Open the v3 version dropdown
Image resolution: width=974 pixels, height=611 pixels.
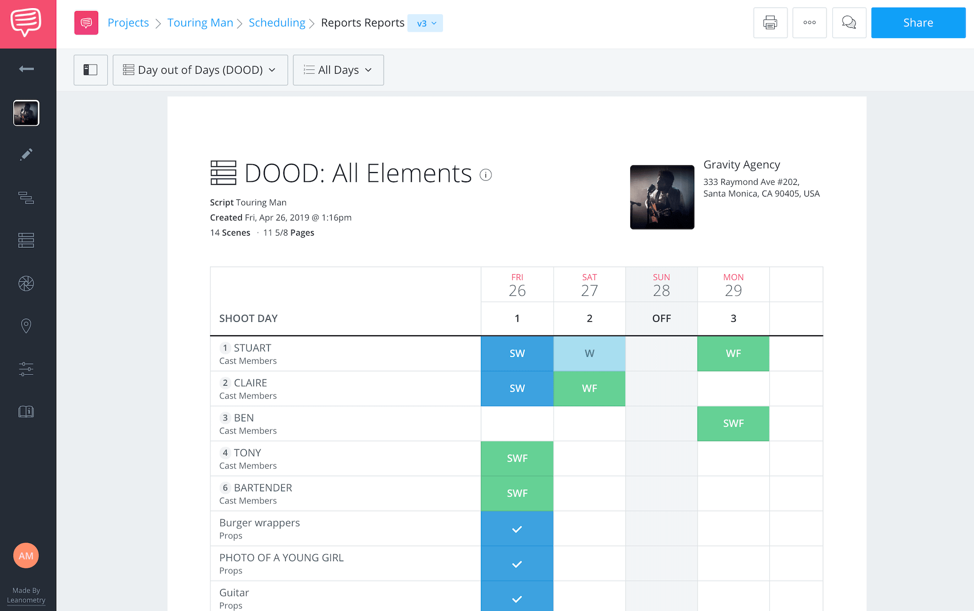[425, 23]
